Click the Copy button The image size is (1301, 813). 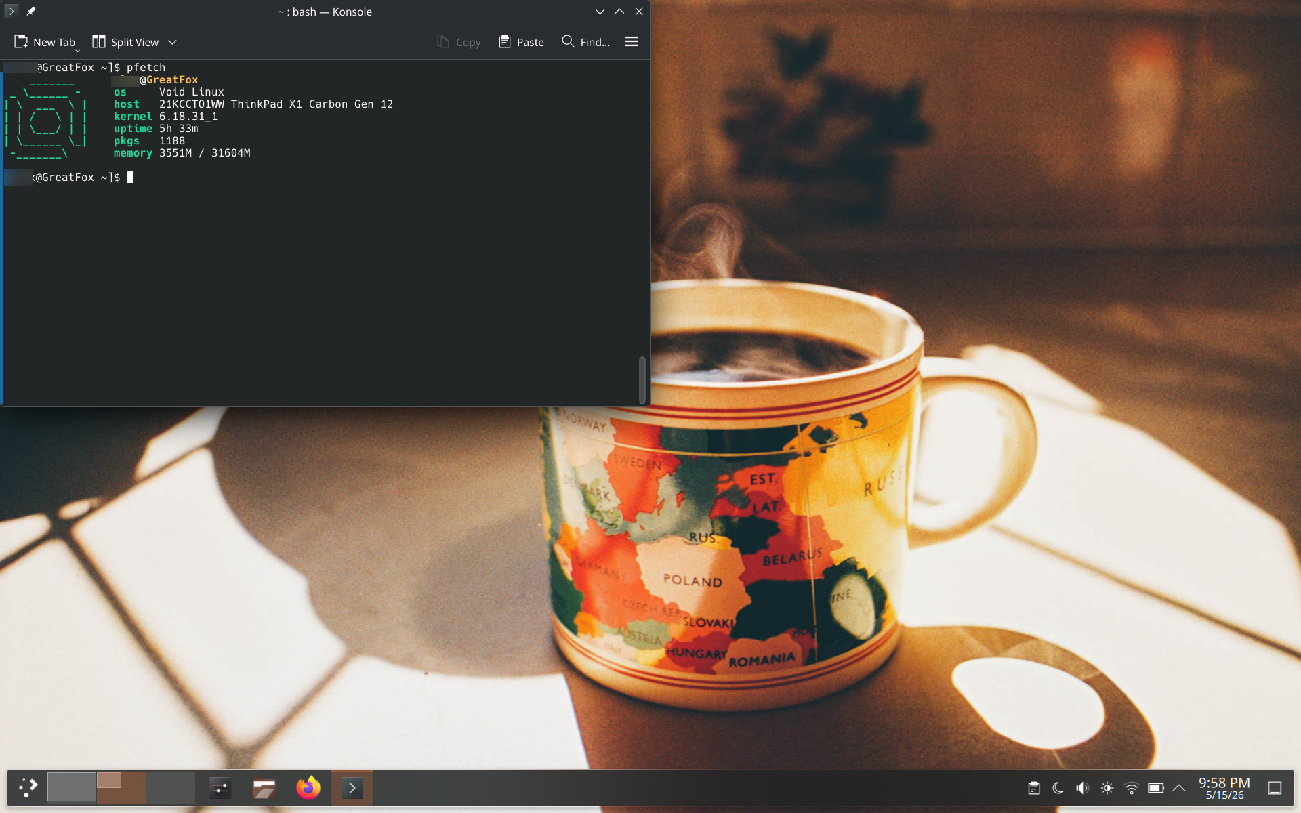tap(459, 42)
